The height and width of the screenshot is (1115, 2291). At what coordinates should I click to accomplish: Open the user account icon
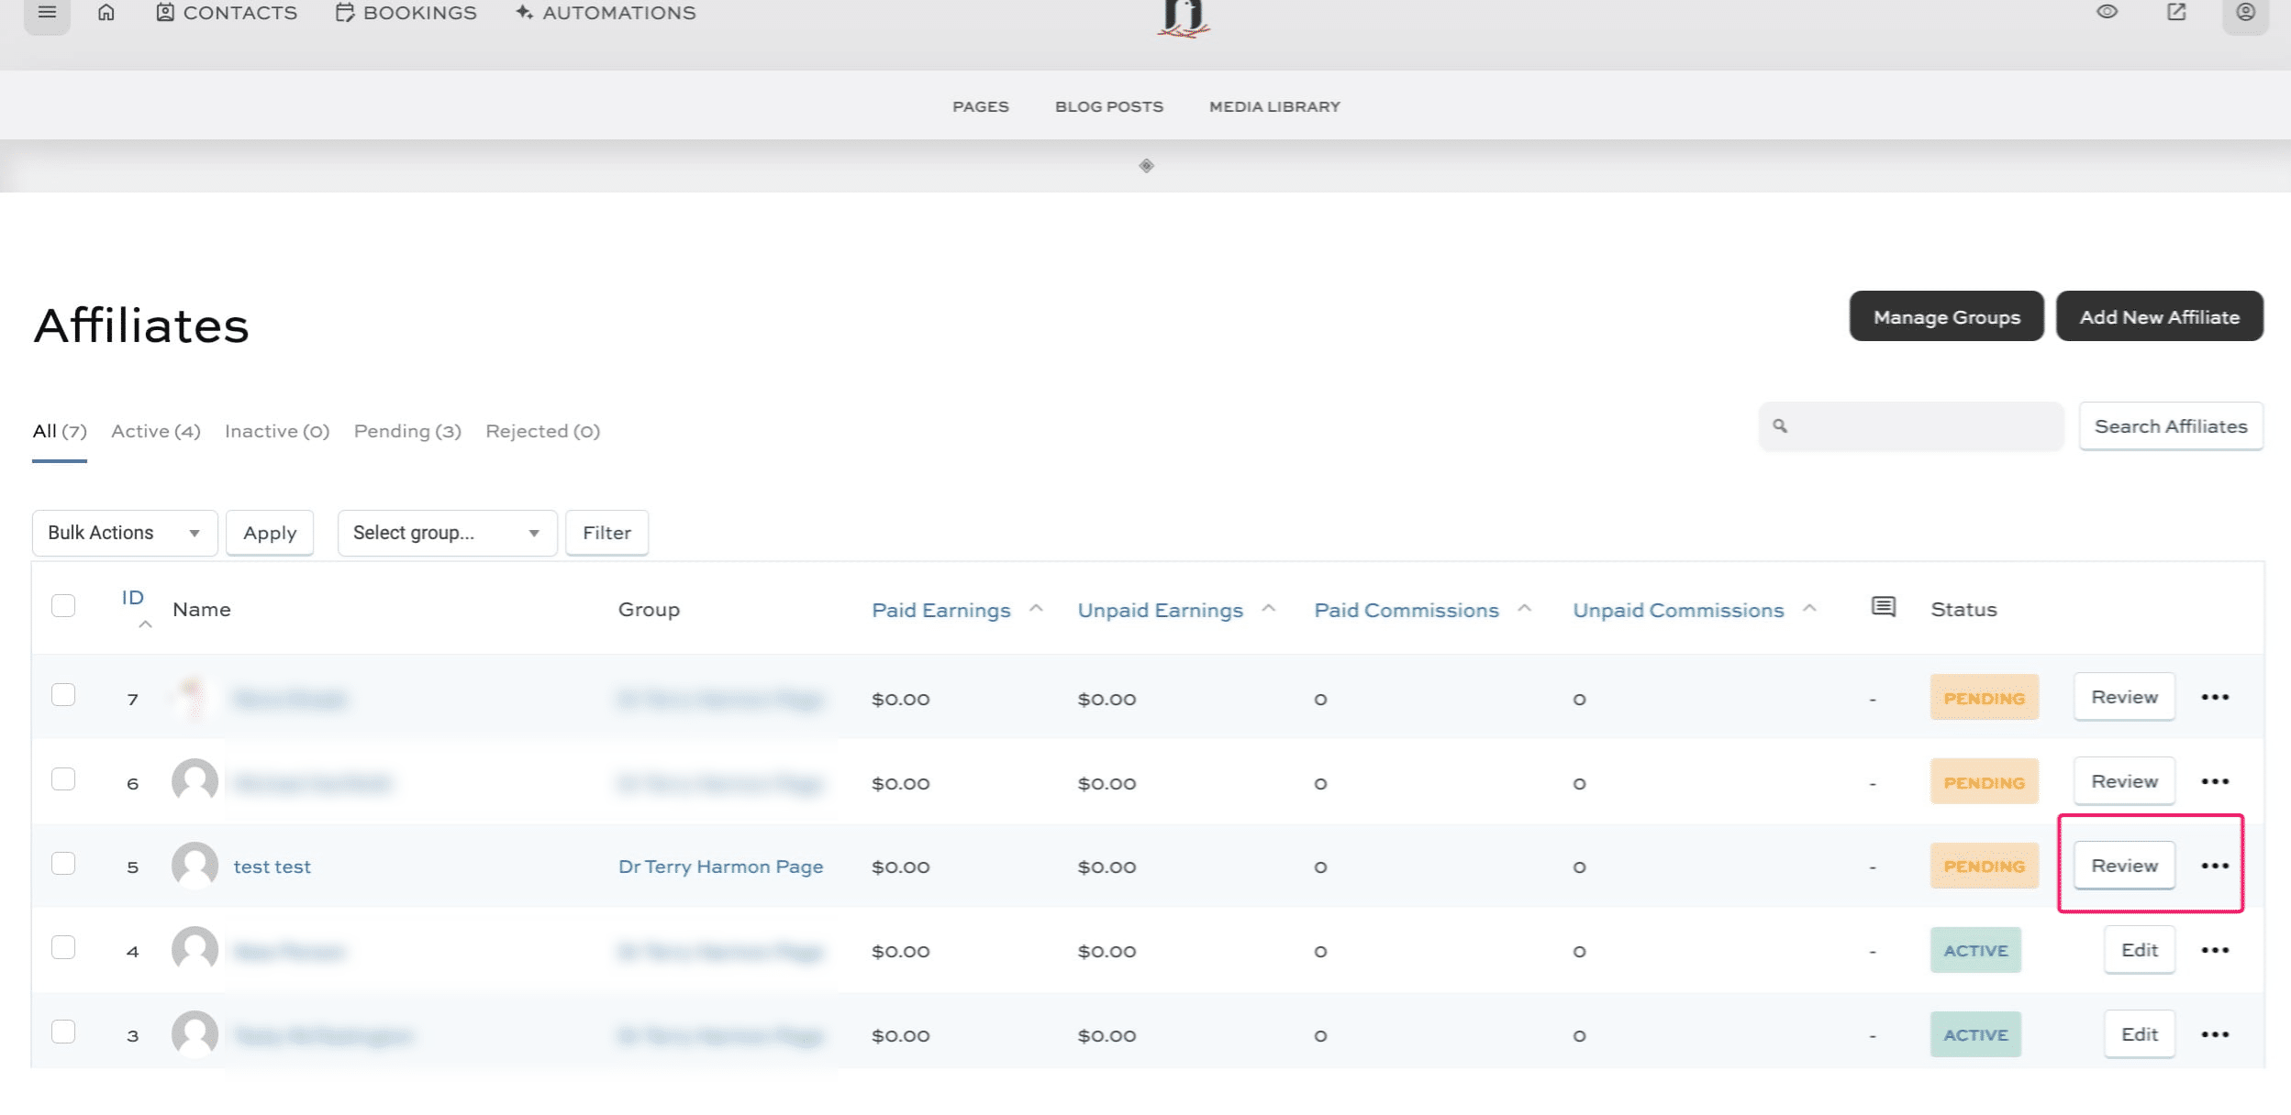point(2245,13)
